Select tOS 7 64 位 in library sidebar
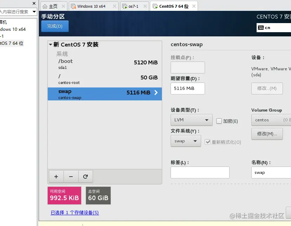The image size is (291, 226). [x=12, y=43]
